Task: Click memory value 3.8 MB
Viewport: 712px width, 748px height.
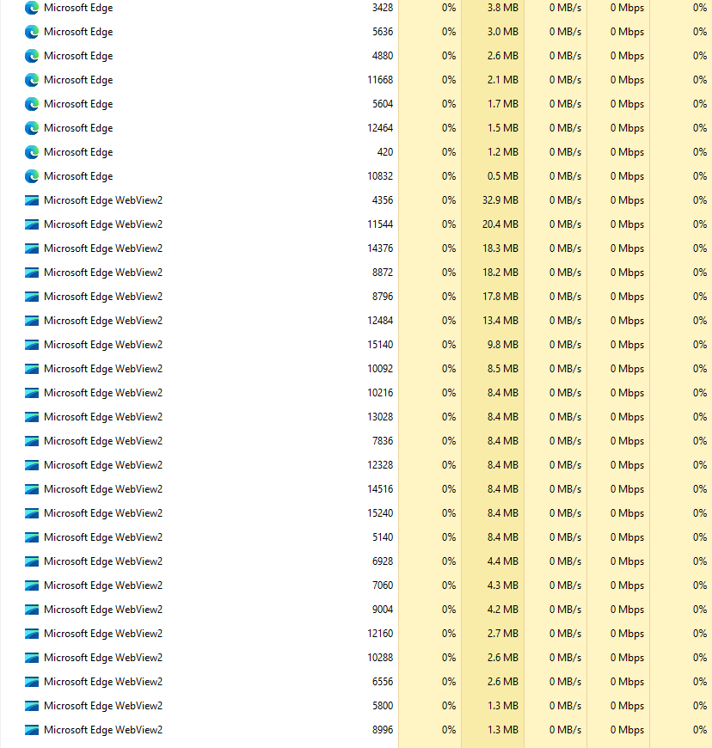Action: pyautogui.click(x=502, y=8)
